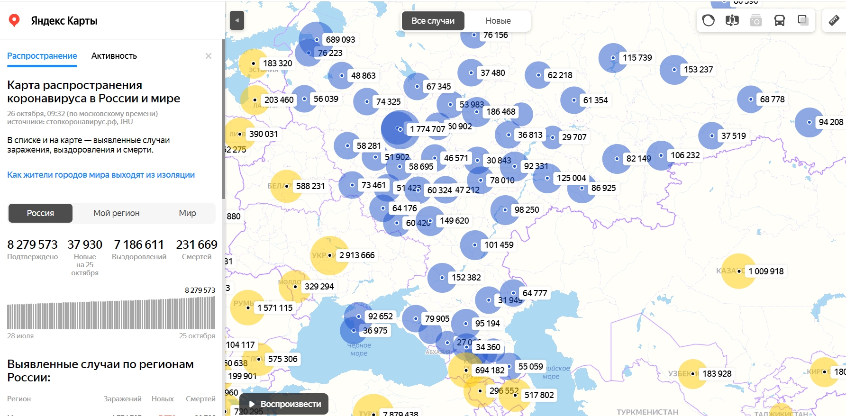Viewport: 846px width, 416px height.
Task: Select the ruler measurement tool
Action: pos(834,20)
